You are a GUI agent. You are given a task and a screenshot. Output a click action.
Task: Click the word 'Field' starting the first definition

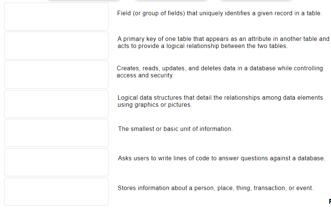pyautogui.click(x=124, y=13)
